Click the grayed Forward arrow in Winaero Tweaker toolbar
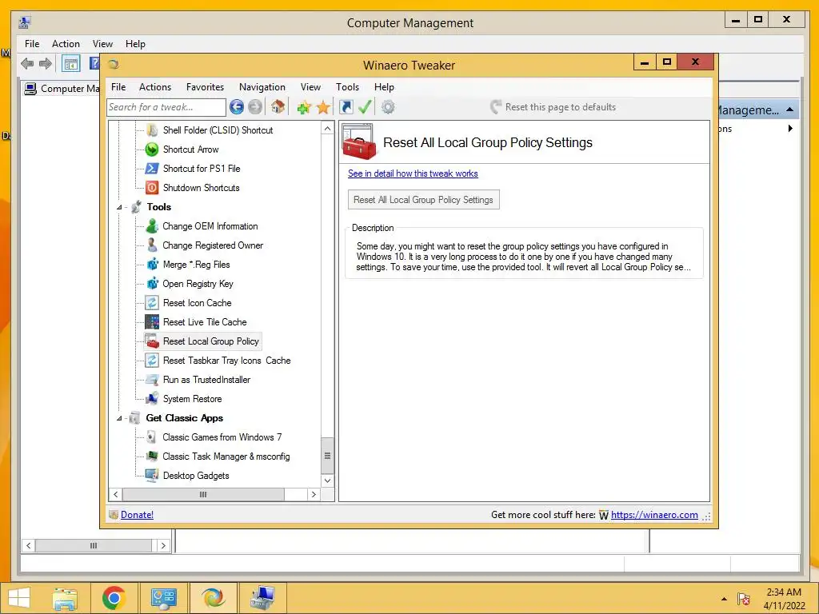 tap(255, 107)
